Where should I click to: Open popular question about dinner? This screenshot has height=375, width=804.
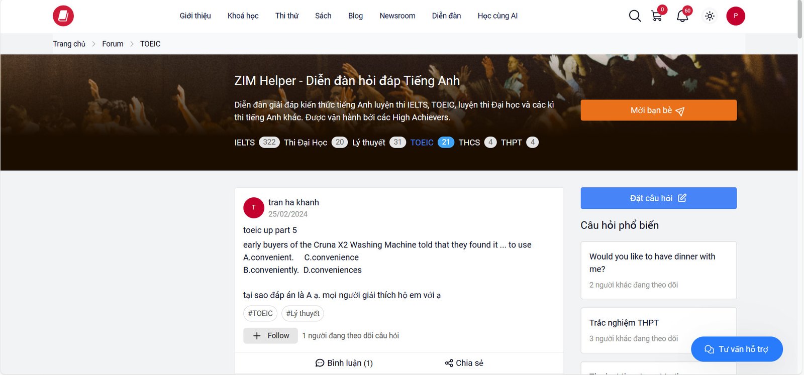[x=652, y=263]
